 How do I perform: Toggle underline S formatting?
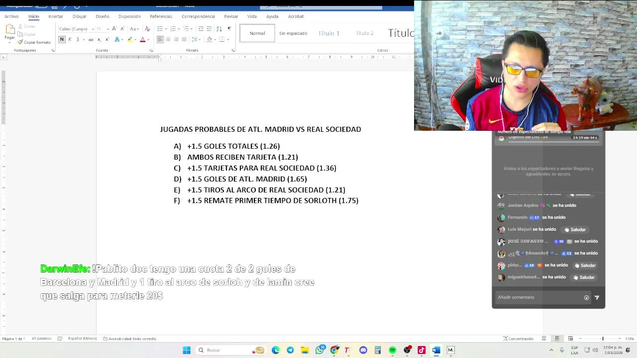click(x=78, y=39)
